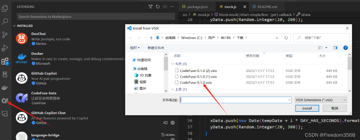360x140 pixels.
Task: Click the Up one level arrow in dialog
Action: [151, 38]
